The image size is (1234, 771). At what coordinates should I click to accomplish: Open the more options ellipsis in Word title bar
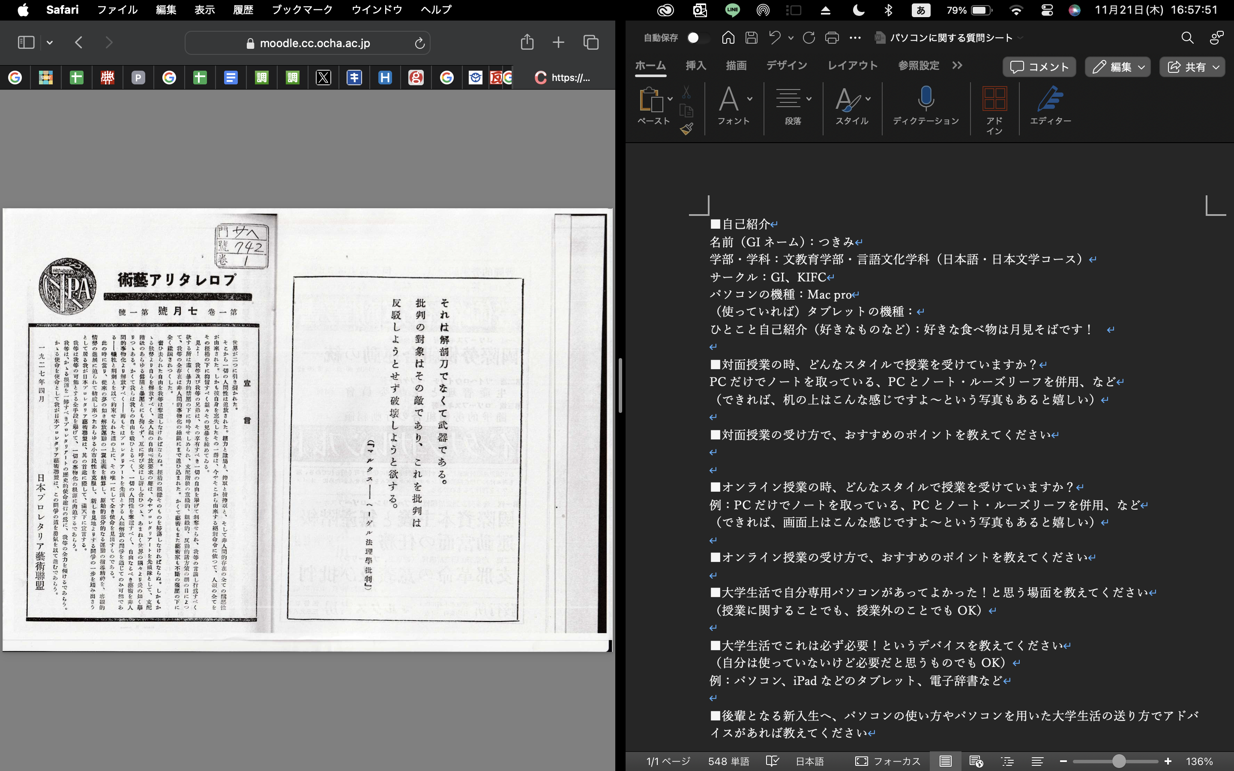855,38
